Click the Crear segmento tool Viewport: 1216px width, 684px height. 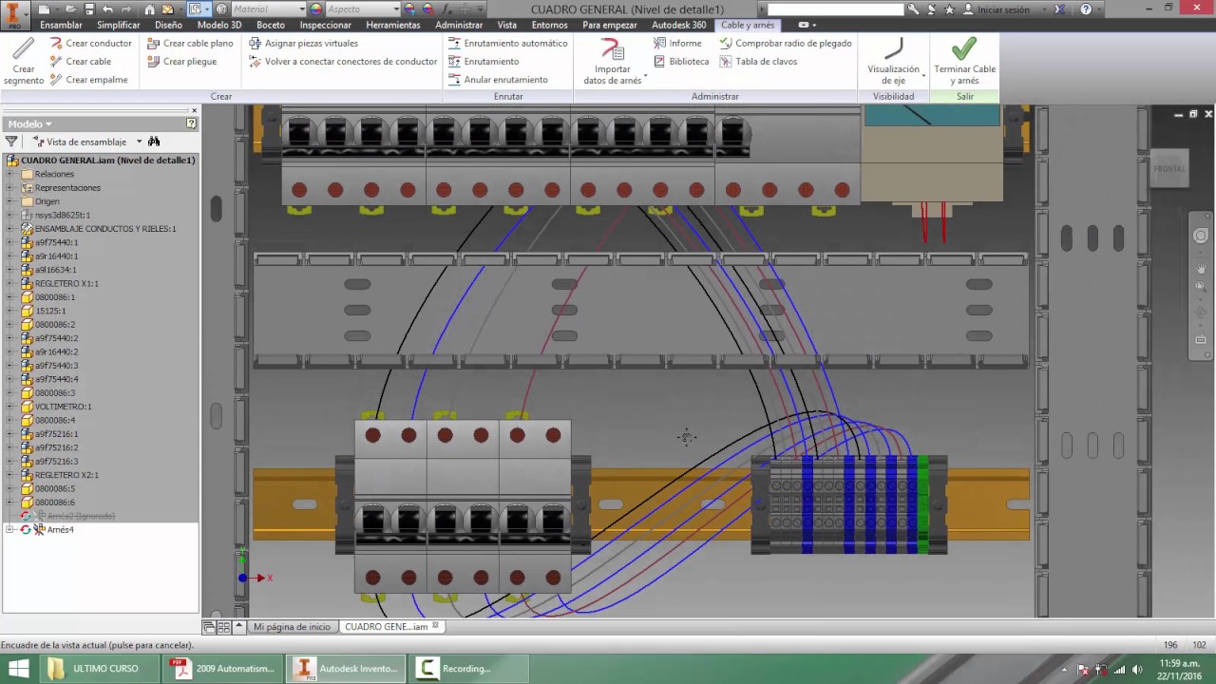tap(24, 61)
